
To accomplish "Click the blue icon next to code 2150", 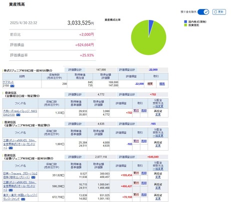I will pyautogui.click(x=12, y=86).
